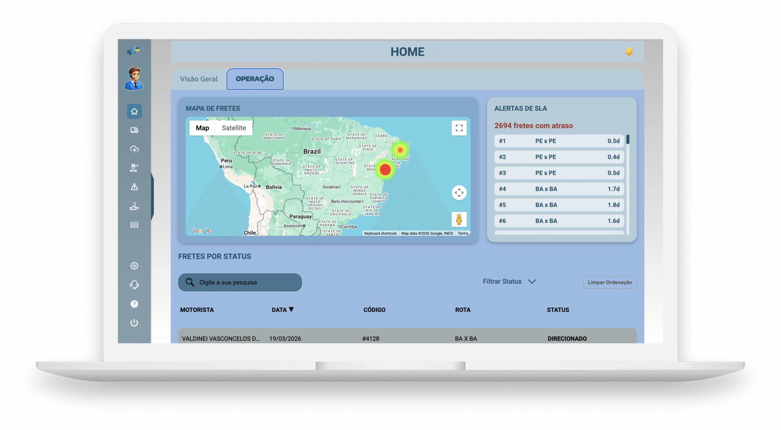Open settings gear in sidebar

[x=134, y=266]
